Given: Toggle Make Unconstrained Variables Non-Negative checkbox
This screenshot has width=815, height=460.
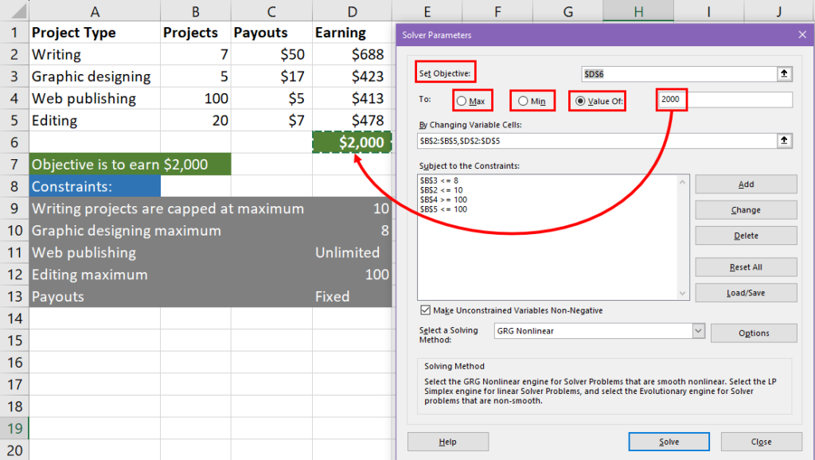Looking at the screenshot, I should click(425, 310).
